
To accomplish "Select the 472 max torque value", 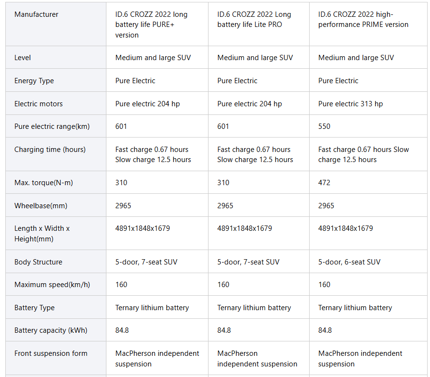I will click(x=325, y=183).
